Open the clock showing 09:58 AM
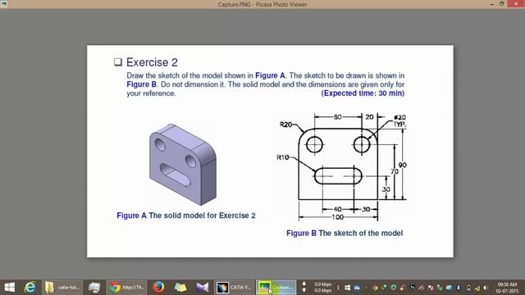 (x=507, y=288)
